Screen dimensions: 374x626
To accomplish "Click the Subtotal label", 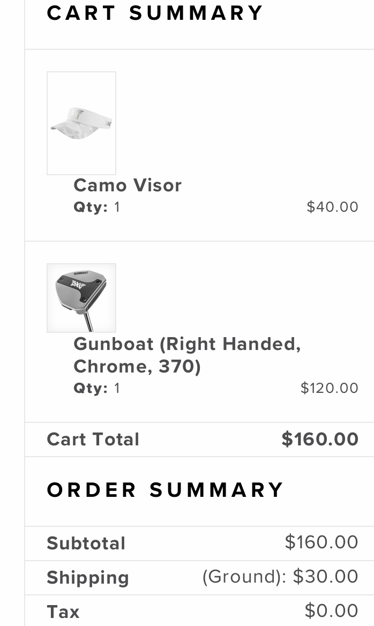I will [86, 543].
